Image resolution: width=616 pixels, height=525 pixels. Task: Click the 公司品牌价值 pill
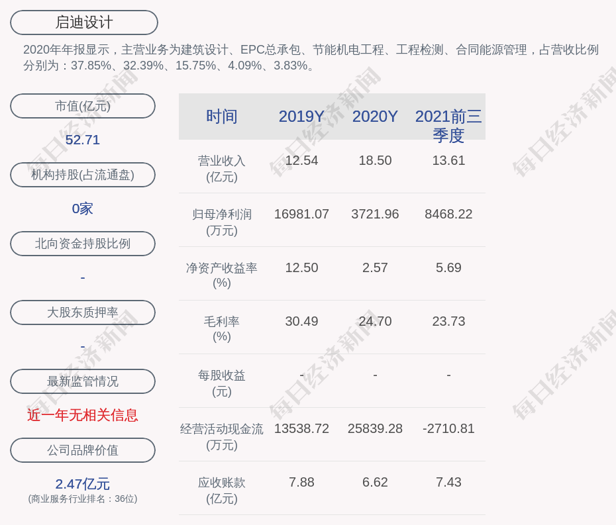[83, 450]
